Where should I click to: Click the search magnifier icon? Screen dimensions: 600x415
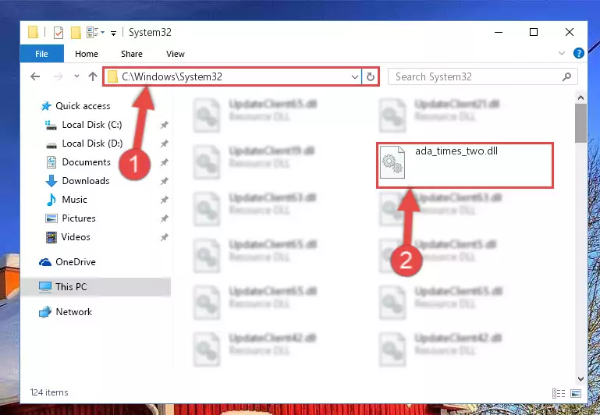[566, 77]
